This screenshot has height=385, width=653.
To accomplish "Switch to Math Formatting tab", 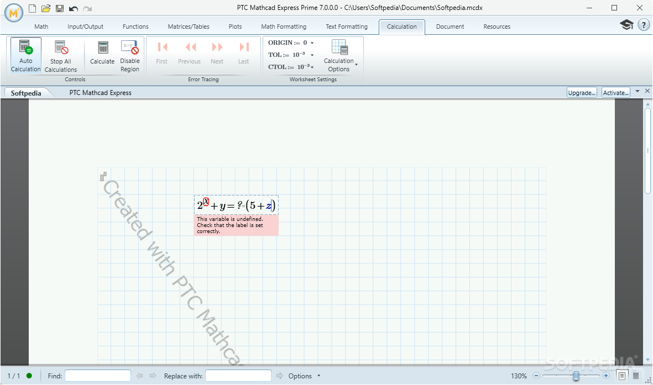I will coord(284,27).
